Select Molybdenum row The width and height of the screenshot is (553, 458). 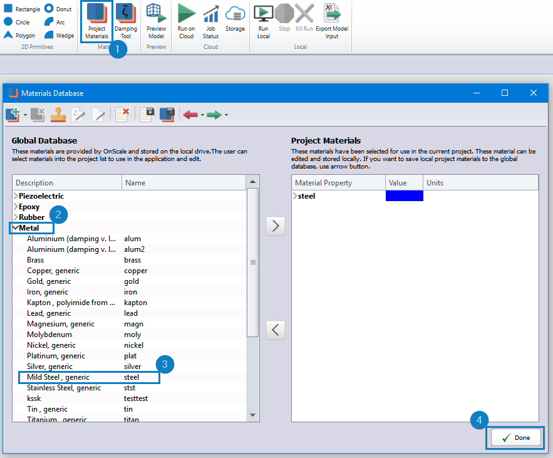click(x=129, y=335)
